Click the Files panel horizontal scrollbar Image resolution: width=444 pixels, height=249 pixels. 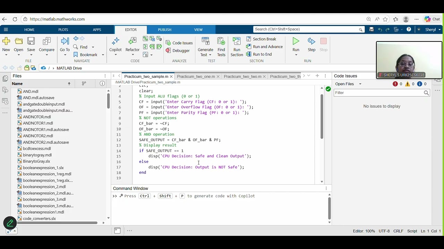click(57, 223)
